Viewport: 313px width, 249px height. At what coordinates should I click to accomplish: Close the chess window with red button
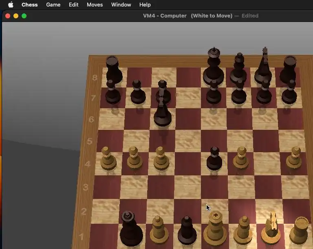click(8, 16)
